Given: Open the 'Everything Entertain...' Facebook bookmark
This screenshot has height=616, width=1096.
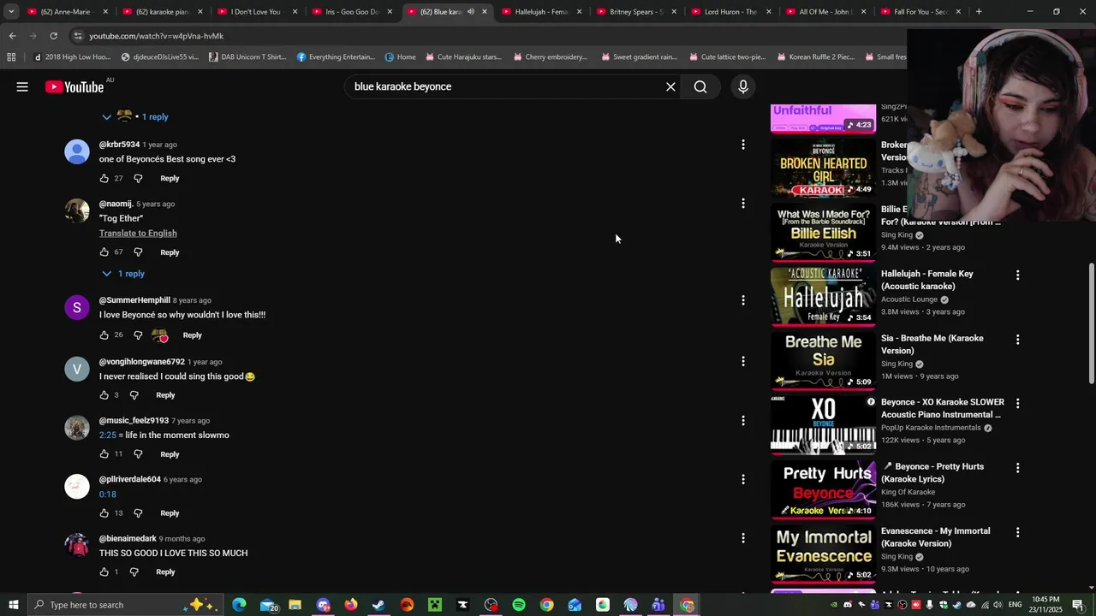Looking at the screenshot, I should point(336,57).
